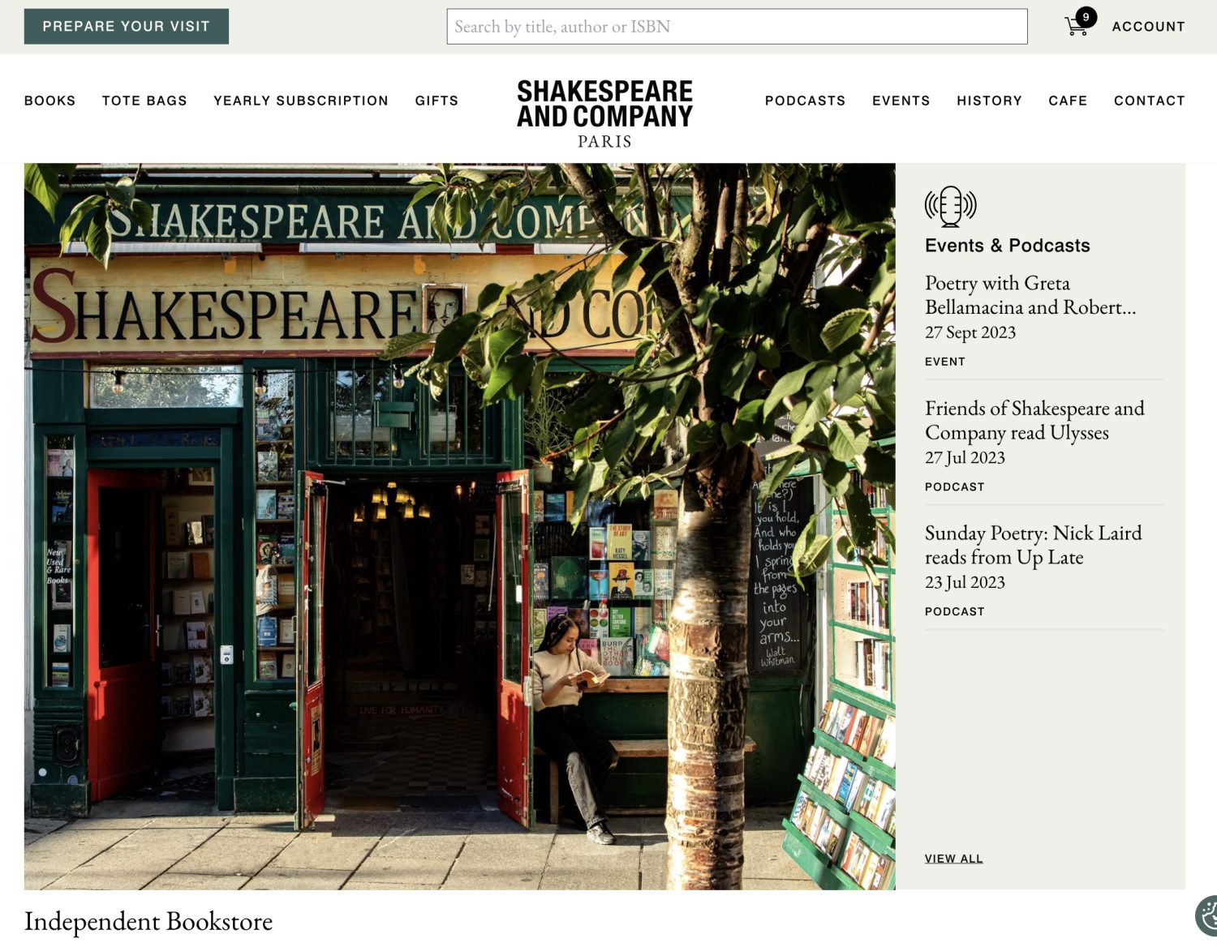Screen dimensions: 1217x947
Task: Click the Independent Bookstore heading
Action: pos(148,922)
